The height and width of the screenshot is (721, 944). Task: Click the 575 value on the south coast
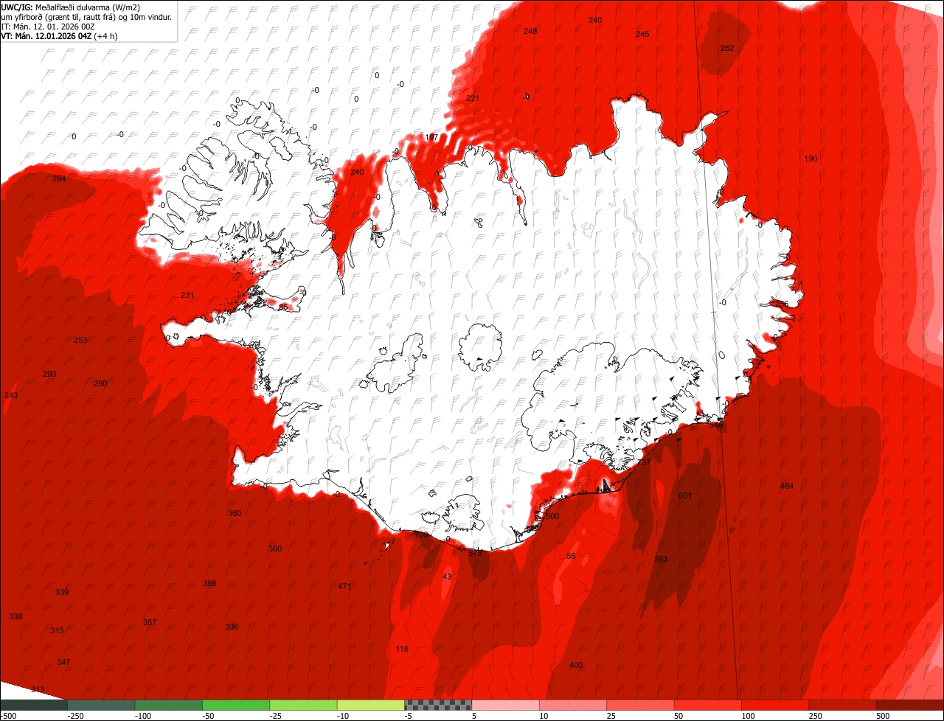coord(475,553)
